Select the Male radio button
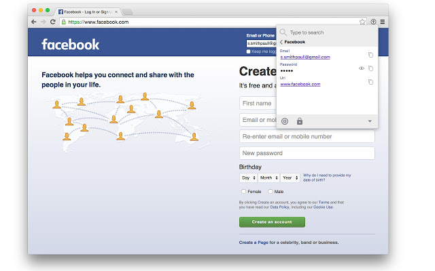The image size is (435, 271). pyautogui.click(x=271, y=191)
